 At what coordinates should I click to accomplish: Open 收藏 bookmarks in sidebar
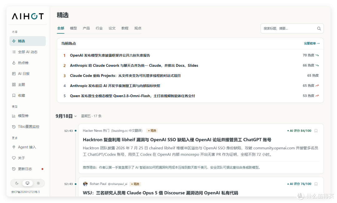pos(27,95)
